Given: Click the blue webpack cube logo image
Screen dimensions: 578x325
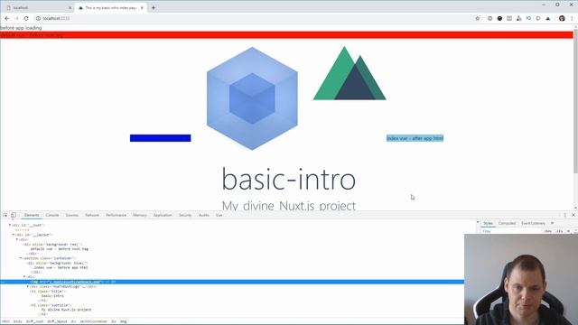Looking at the screenshot, I should 252,98.
